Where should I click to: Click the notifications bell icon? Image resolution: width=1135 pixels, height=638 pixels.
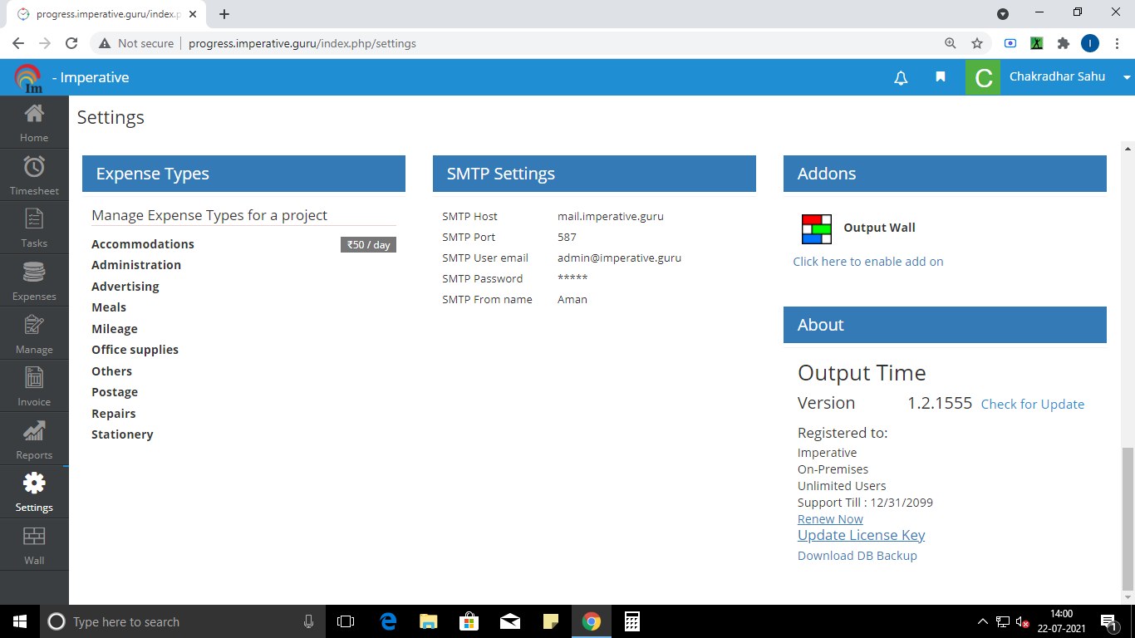click(x=901, y=77)
